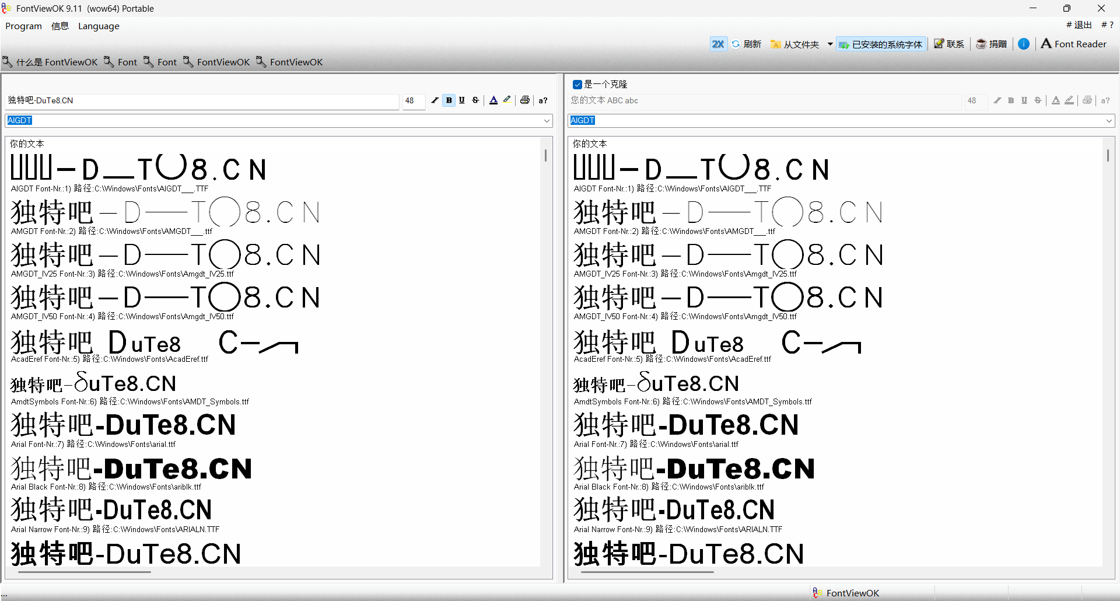The width and height of the screenshot is (1120, 601).
Task: Pick font color in right pane
Action: pos(1056,100)
